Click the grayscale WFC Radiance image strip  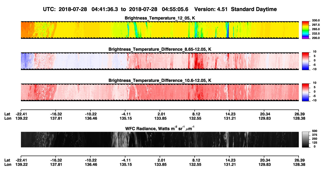coord(160,140)
